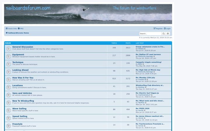Open the Technique forum
This screenshot has width=210, height=131.
click(18, 62)
